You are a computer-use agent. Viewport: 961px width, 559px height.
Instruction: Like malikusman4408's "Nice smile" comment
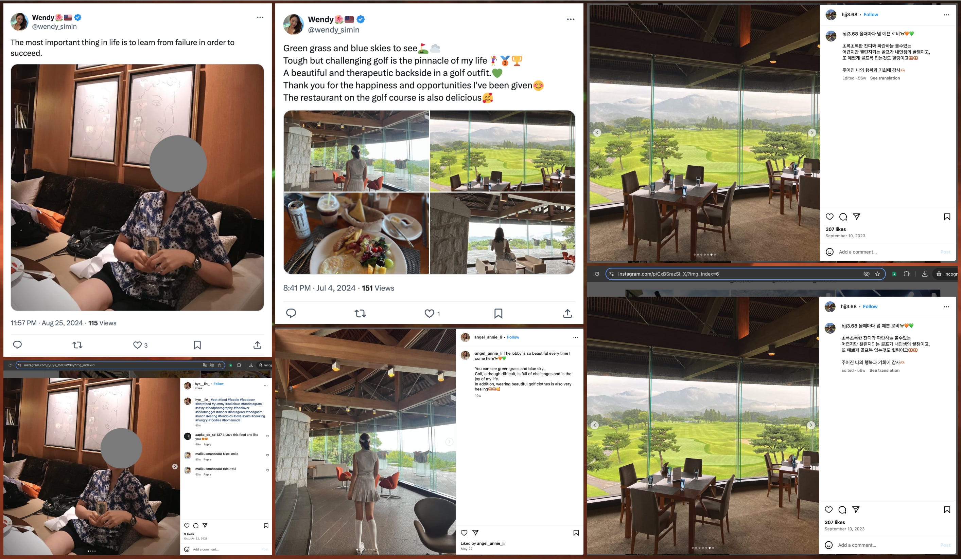point(267,455)
